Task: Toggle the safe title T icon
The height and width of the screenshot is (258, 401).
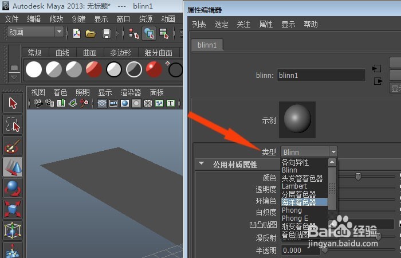Action: click(x=171, y=103)
